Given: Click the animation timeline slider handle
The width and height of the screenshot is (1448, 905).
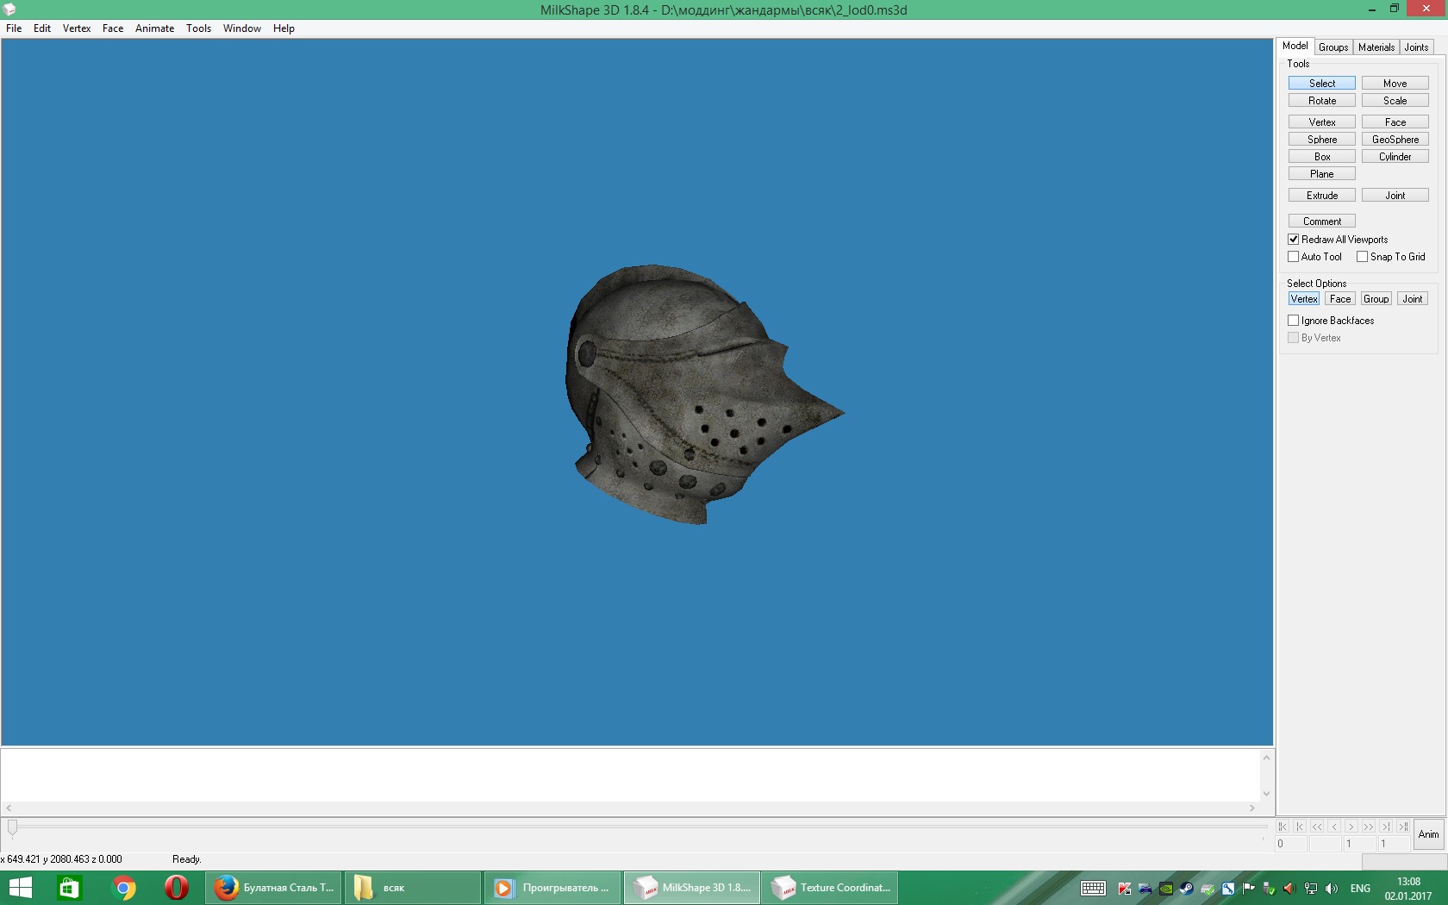Looking at the screenshot, I should [12, 828].
